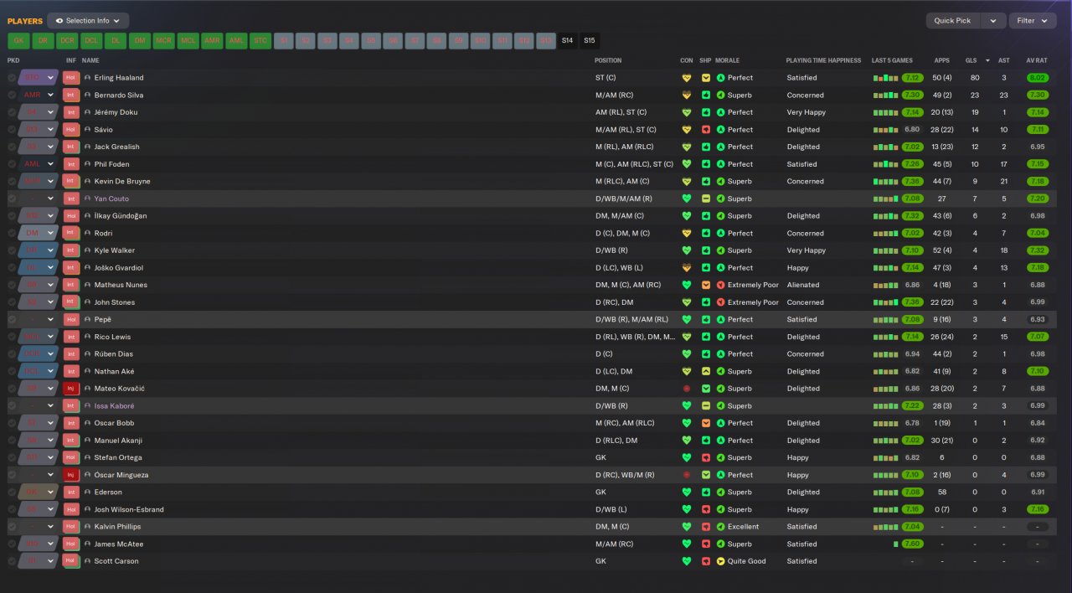Select the AML position chip
The height and width of the screenshot is (593, 1072).
click(x=236, y=40)
